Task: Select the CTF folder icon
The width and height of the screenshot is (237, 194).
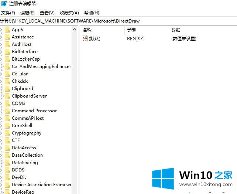Action: tap(7, 140)
